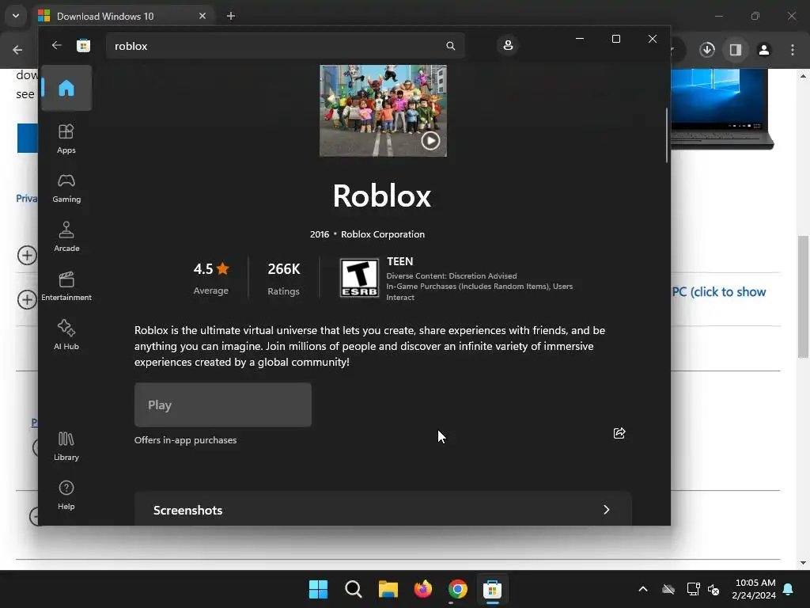Open the Arcade section in sidebar
The height and width of the screenshot is (608, 810).
66,237
